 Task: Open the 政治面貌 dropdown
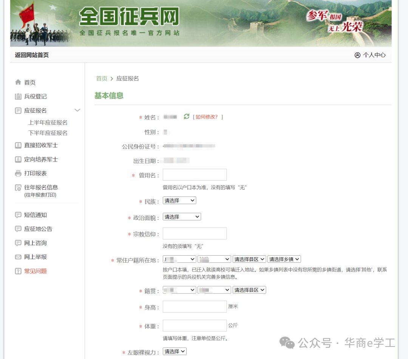[182, 217]
